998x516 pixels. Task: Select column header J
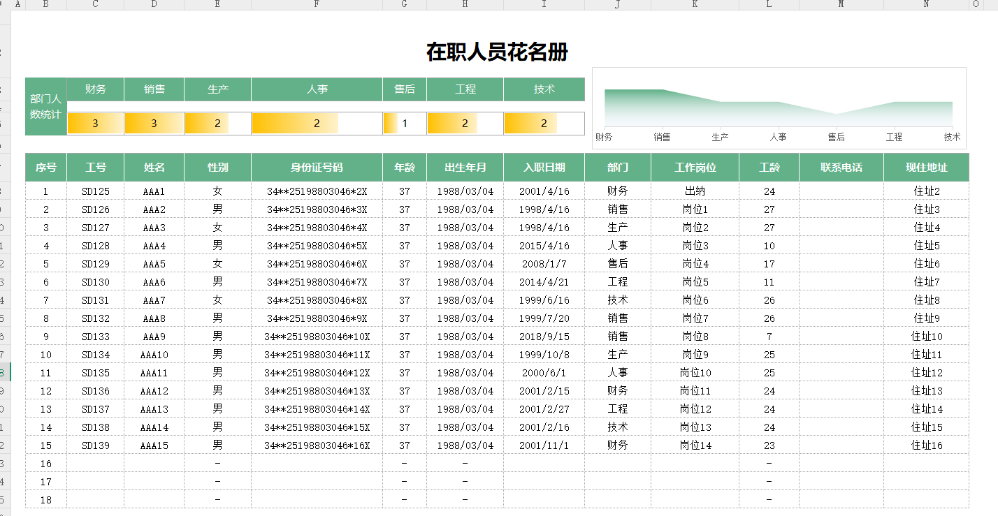(x=616, y=5)
